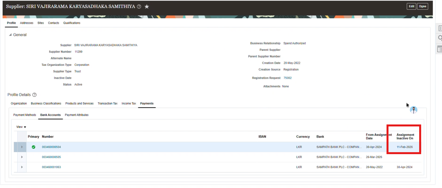Open bank account 003460001063 link
This screenshot has height=188, width=442.
51,167
